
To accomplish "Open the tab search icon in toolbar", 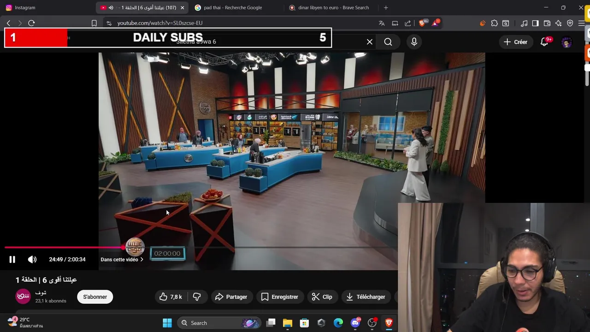I will 506,23.
